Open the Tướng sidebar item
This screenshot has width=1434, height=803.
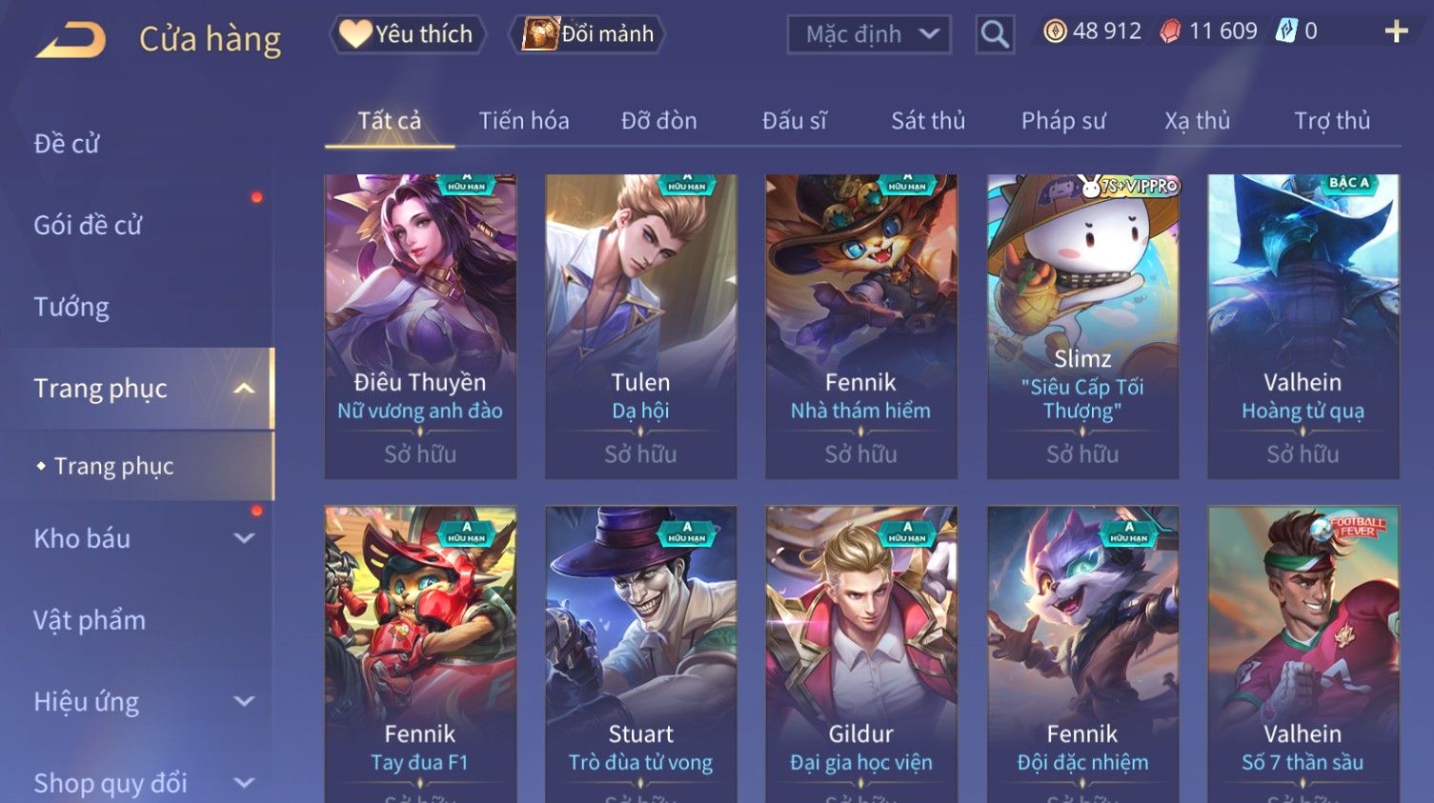pyautogui.click(x=71, y=307)
